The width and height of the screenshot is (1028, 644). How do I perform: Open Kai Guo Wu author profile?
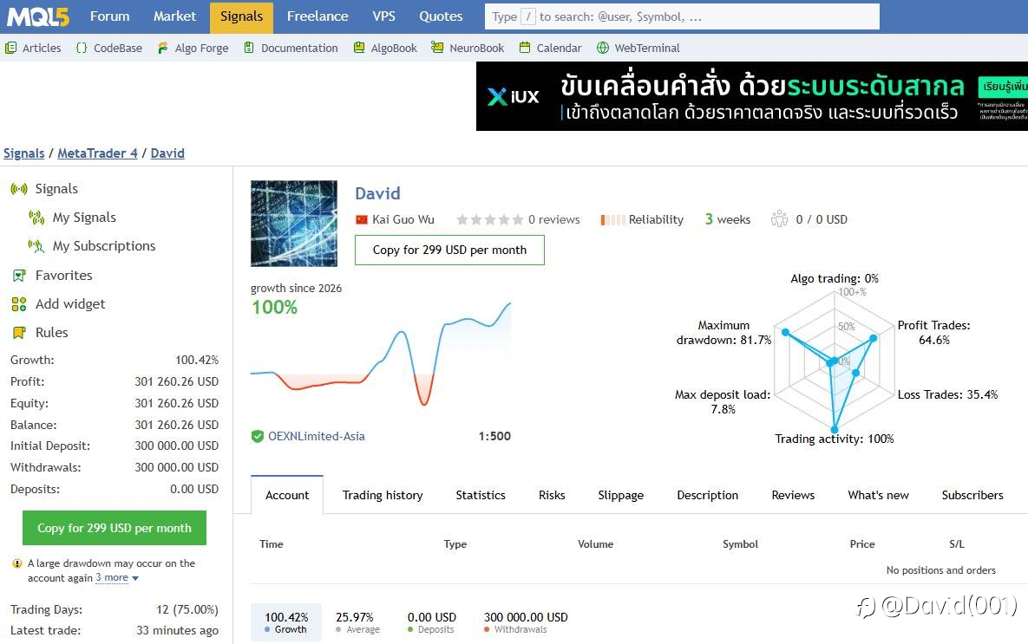click(x=403, y=219)
